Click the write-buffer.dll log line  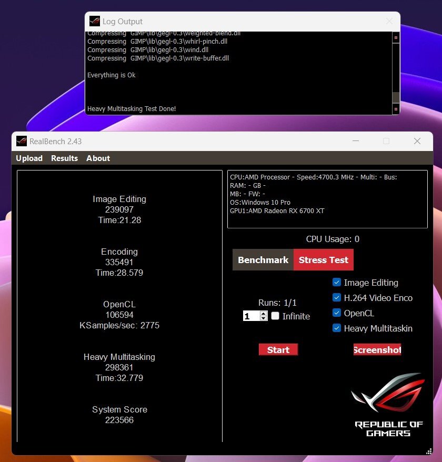pos(158,58)
